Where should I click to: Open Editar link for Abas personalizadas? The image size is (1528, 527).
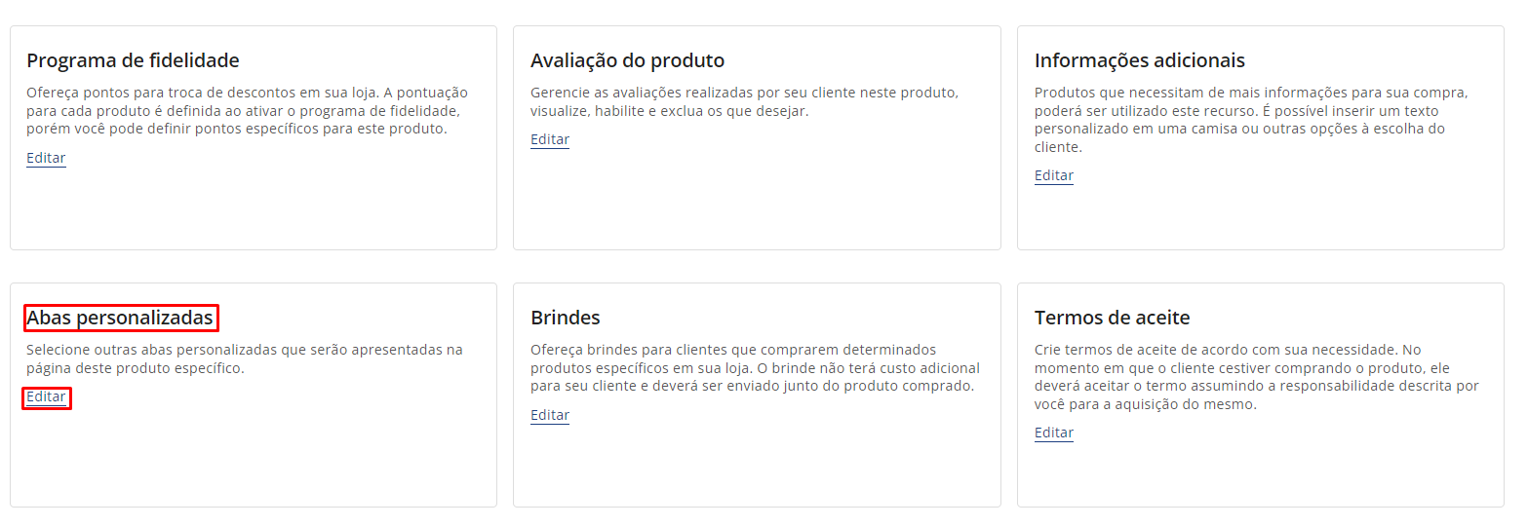46,396
